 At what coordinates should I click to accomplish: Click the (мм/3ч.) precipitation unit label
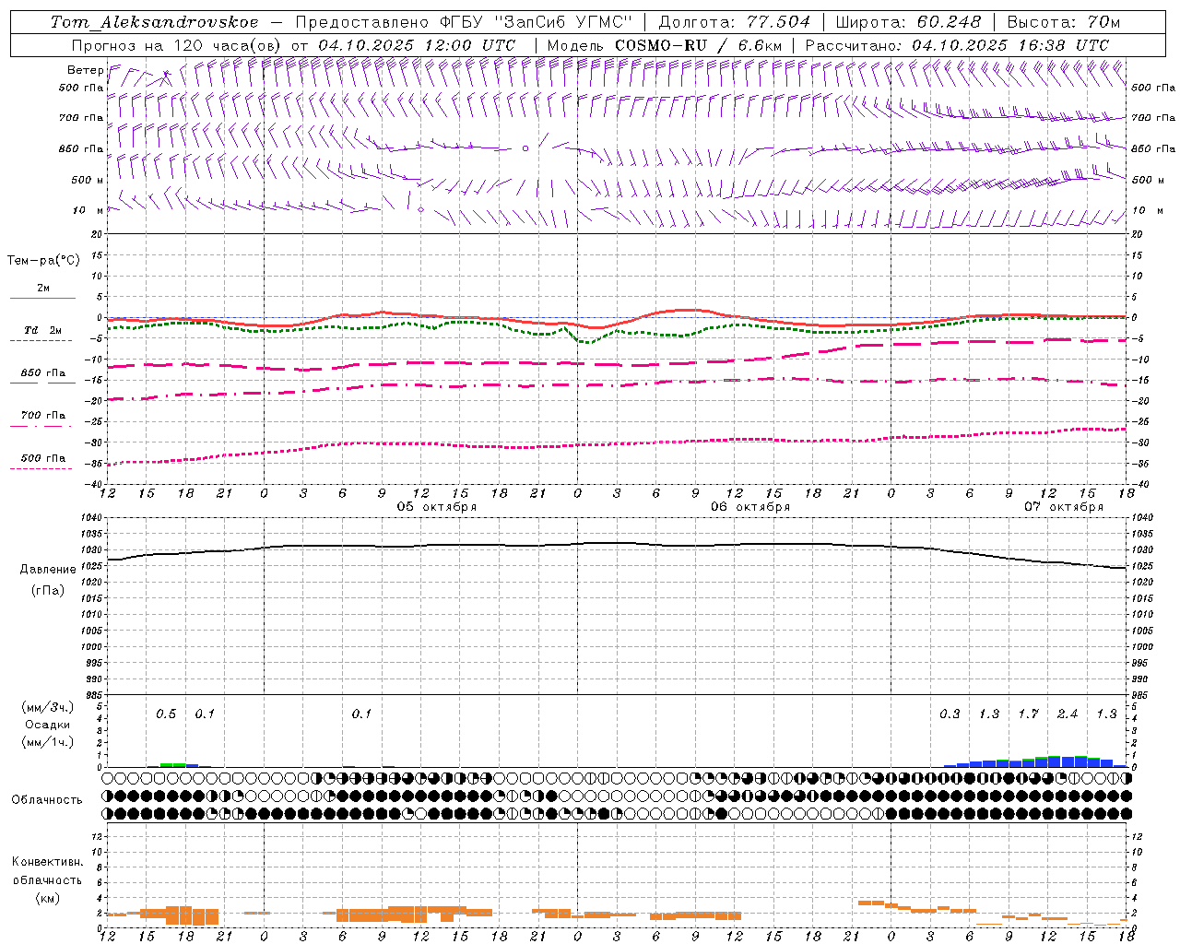pyautogui.click(x=48, y=708)
